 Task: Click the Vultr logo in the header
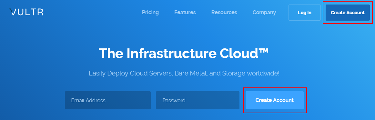pos(26,12)
